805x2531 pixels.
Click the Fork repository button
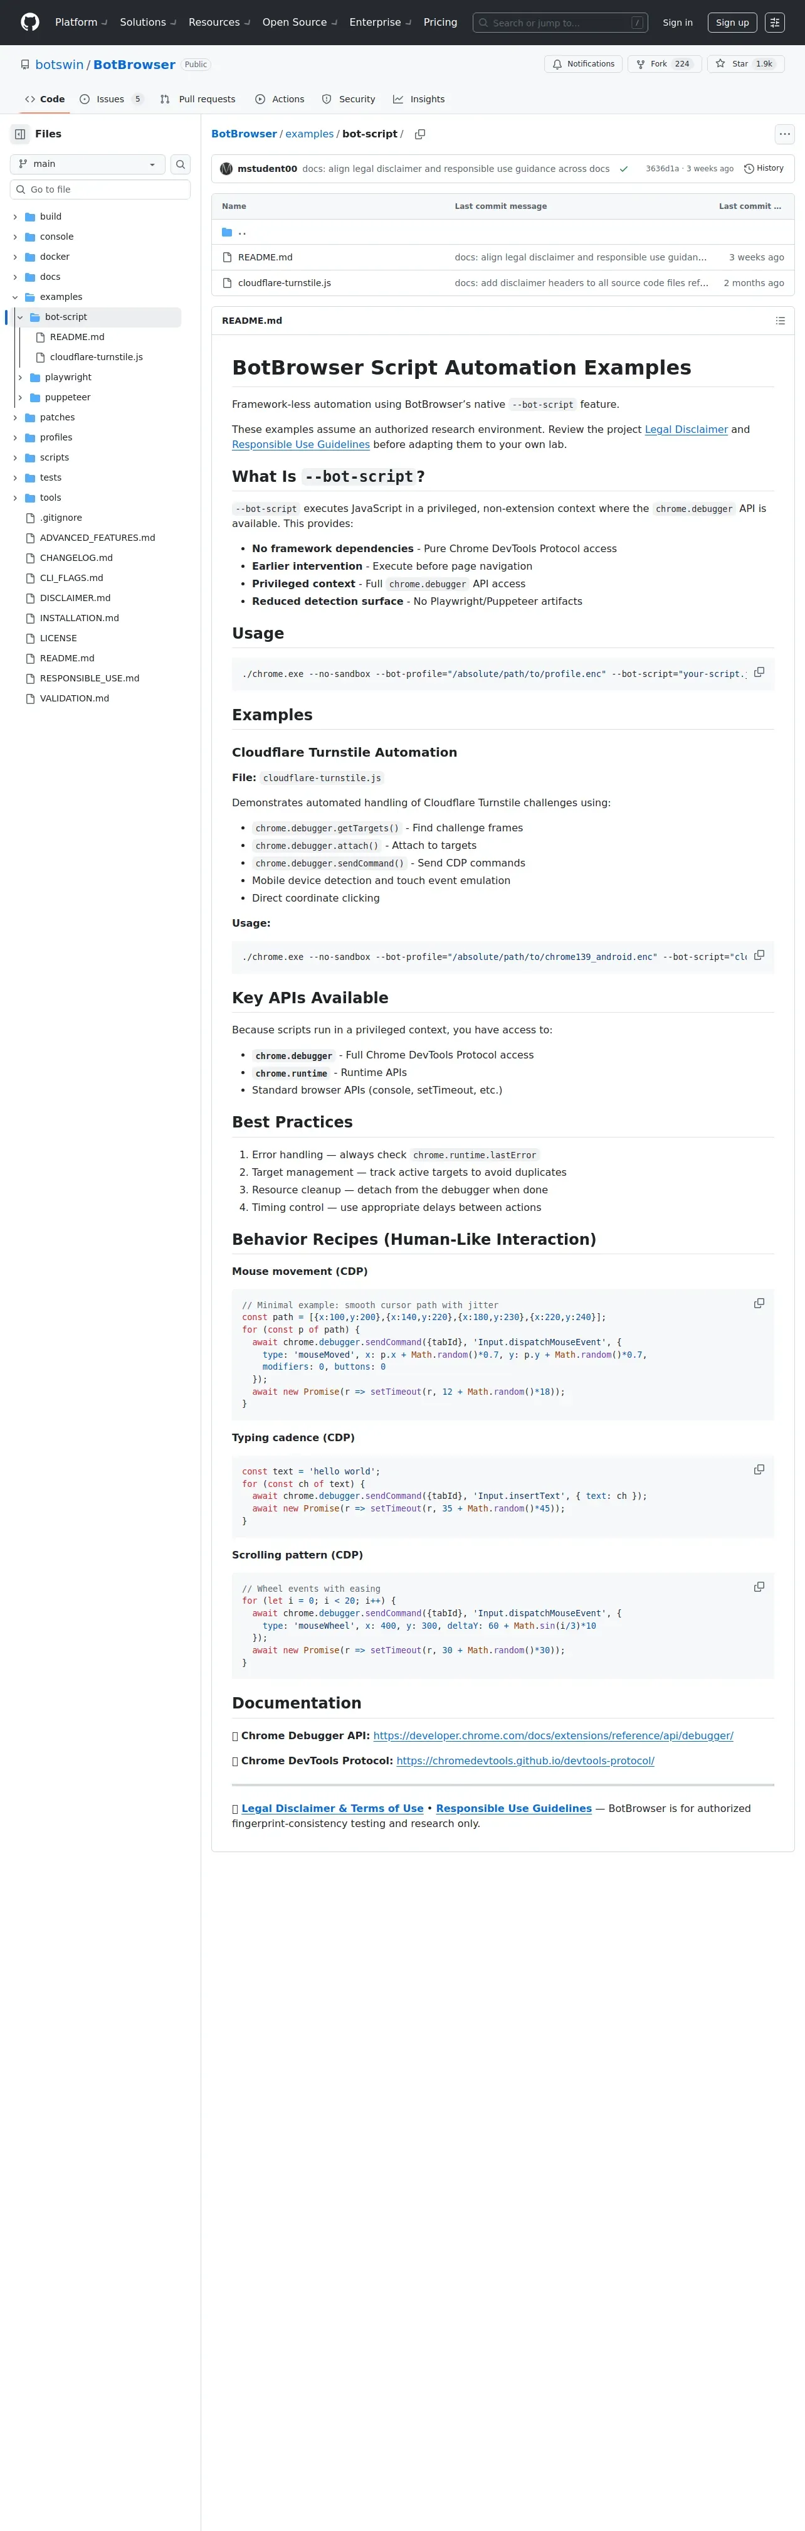coord(664,64)
